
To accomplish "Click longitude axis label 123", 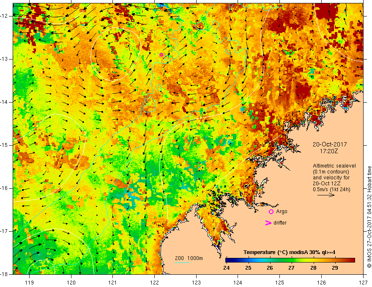I will 196,282.
